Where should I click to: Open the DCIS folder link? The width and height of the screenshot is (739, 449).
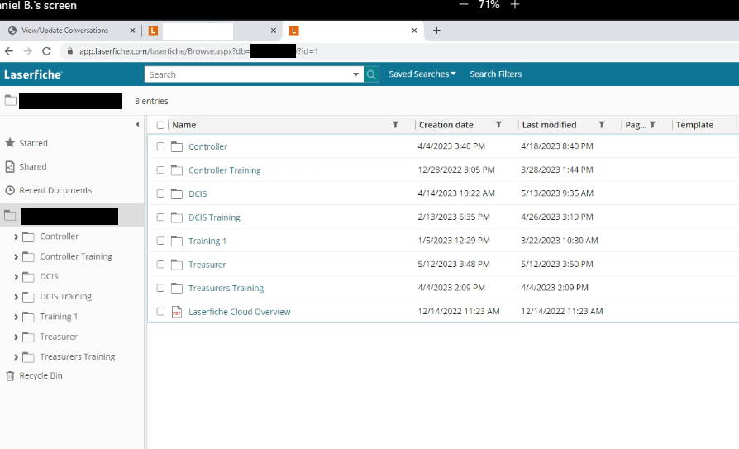point(198,193)
